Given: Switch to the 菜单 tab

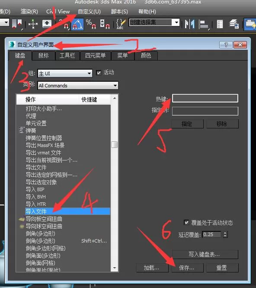Looking at the screenshot, I should pos(122,55).
